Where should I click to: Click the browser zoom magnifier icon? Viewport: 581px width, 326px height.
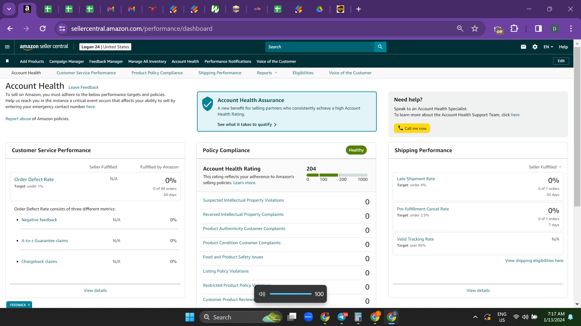(x=460, y=29)
